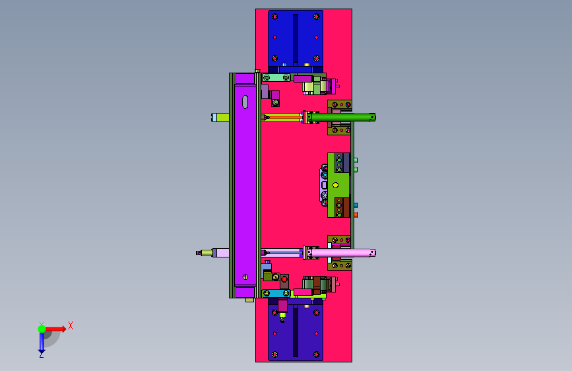
Task: Select the long magenta vertical bar
Action: (x=245, y=185)
